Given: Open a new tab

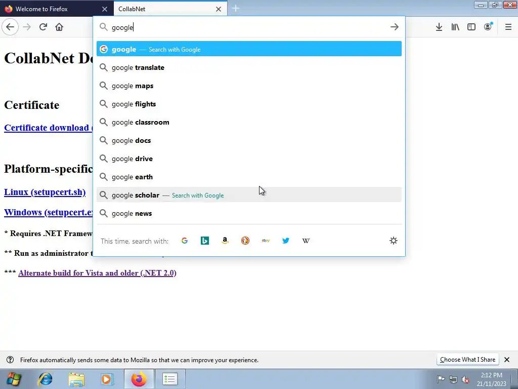Looking at the screenshot, I should pyautogui.click(x=236, y=9).
